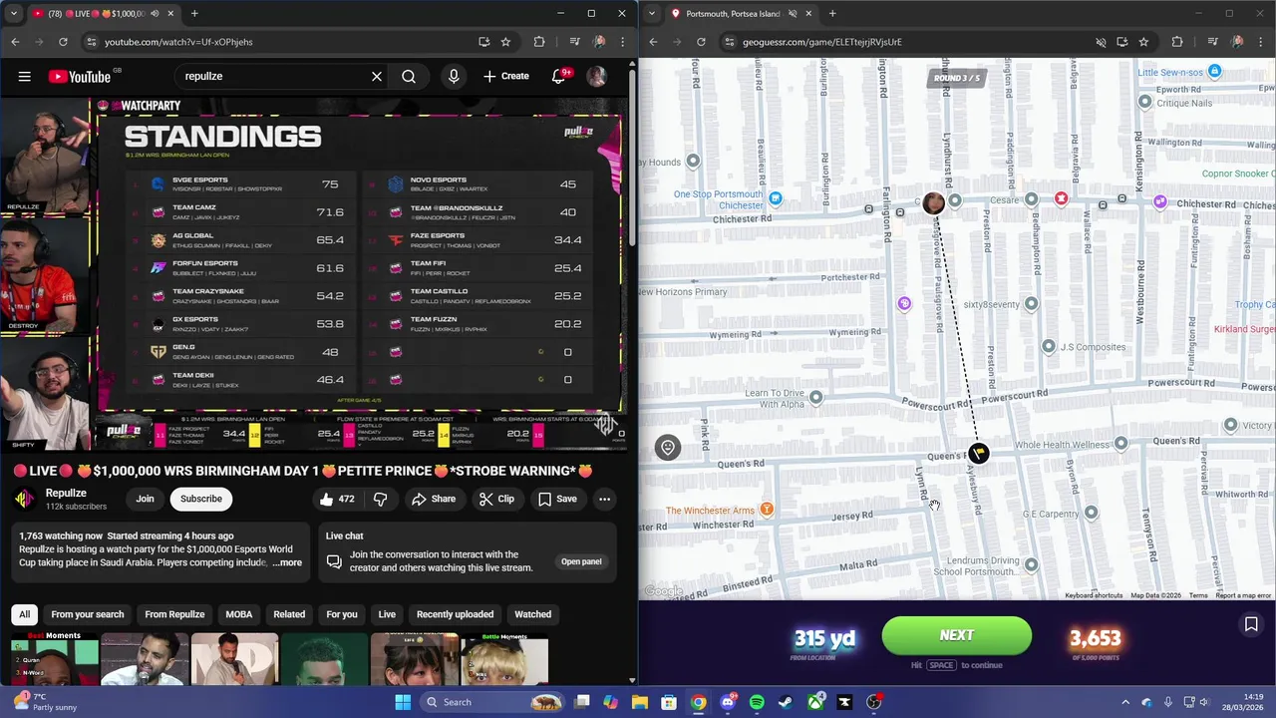Select the From your search chip

click(88, 614)
